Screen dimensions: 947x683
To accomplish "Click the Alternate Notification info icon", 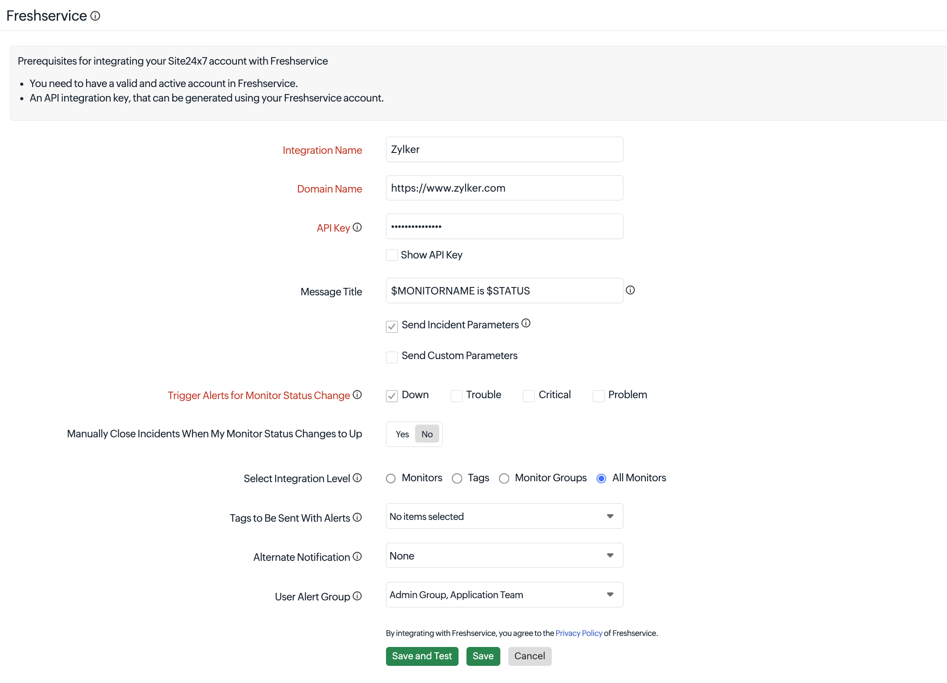I will click(357, 556).
